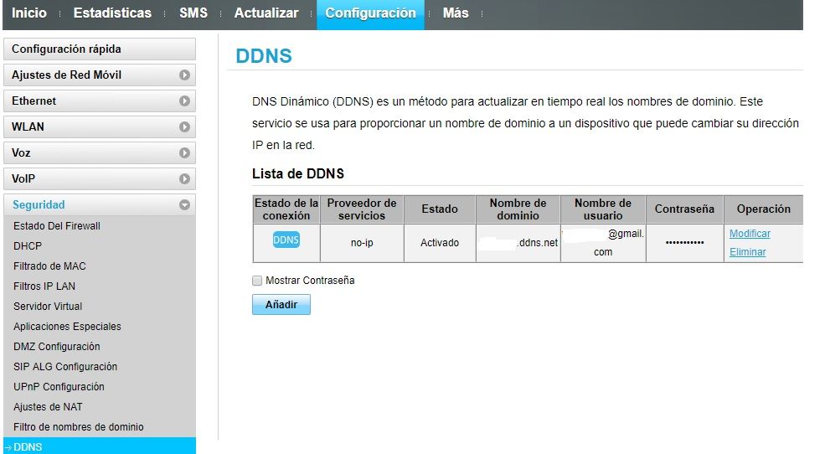
Task: Click the Modificar link
Action: [750, 234]
